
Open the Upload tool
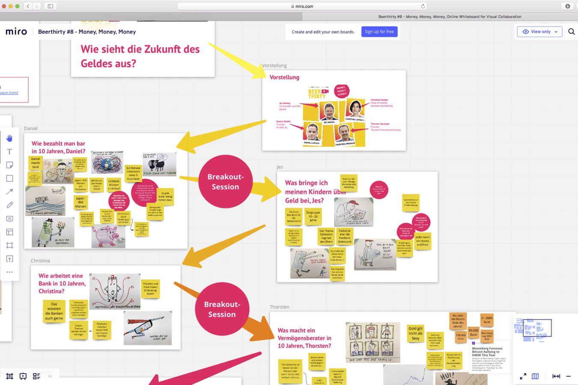tap(9, 259)
